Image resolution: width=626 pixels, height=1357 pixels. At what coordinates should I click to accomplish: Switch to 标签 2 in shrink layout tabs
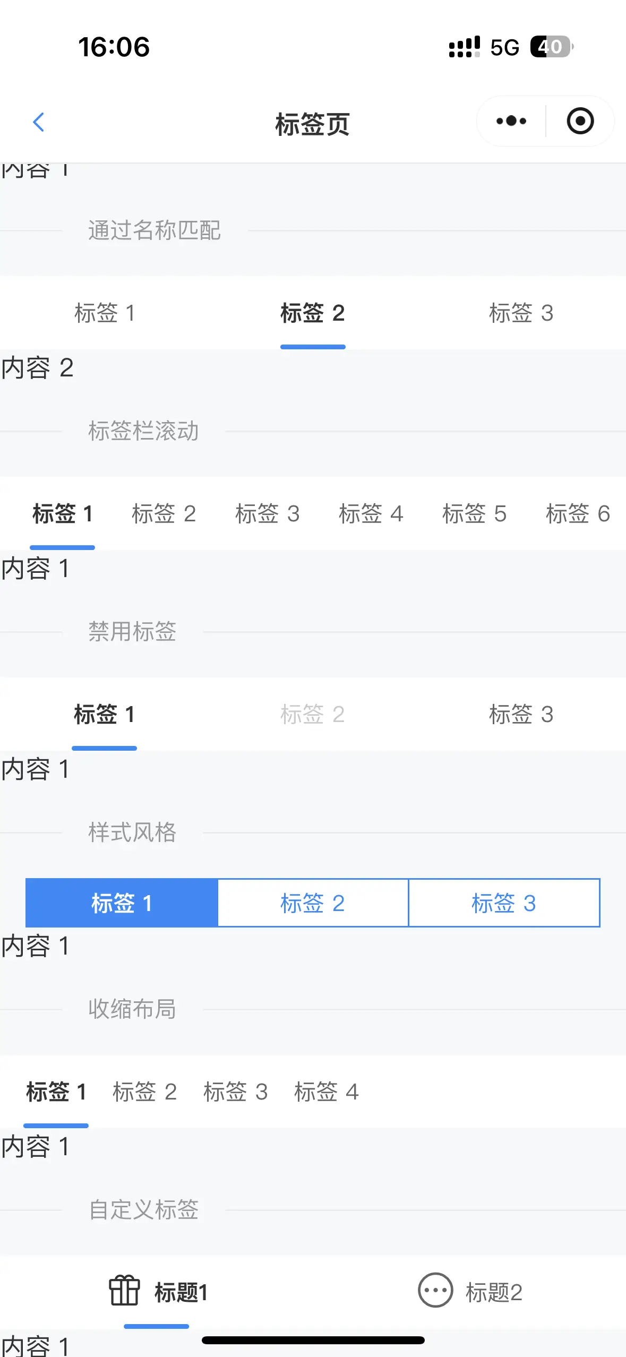point(145,1092)
